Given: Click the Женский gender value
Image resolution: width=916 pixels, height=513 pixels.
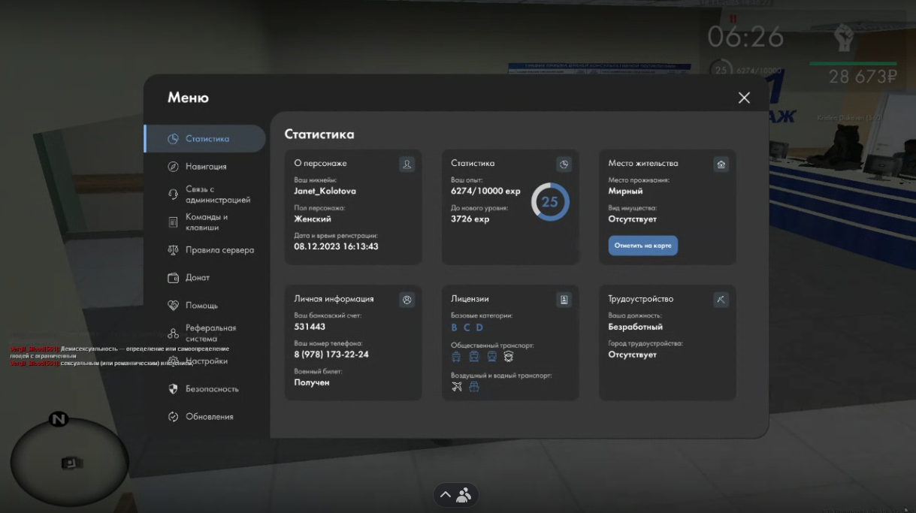Looking at the screenshot, I should click(x=313, y=219).
